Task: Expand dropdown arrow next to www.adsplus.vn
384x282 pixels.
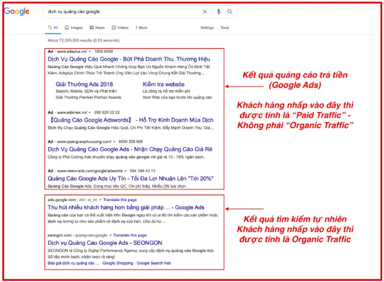Action: (90, 51)
